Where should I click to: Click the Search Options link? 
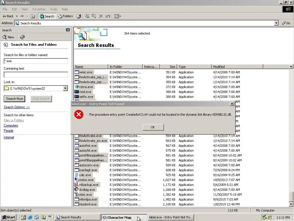(17, 107)
